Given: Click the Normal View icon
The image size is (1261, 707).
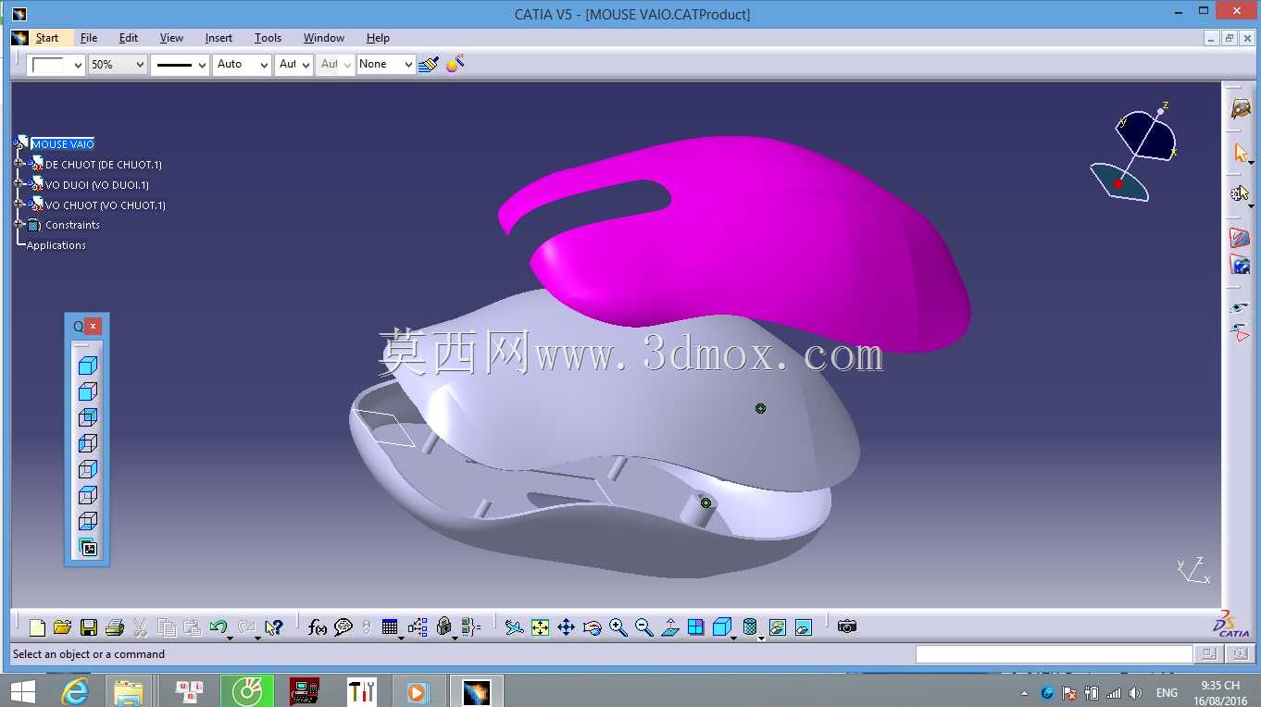Looking at the screenshot, I should [x=670, y=627].
